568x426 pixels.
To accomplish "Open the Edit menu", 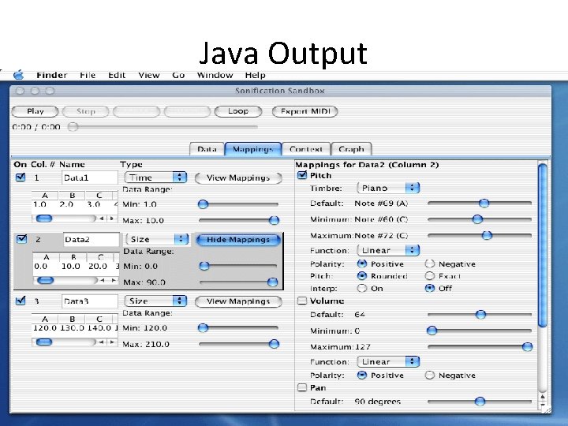I will click(x=117, y=76).
